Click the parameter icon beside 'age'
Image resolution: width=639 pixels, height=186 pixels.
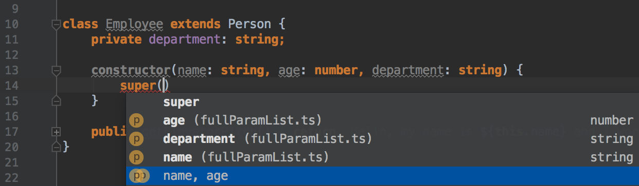click(136, 121)
